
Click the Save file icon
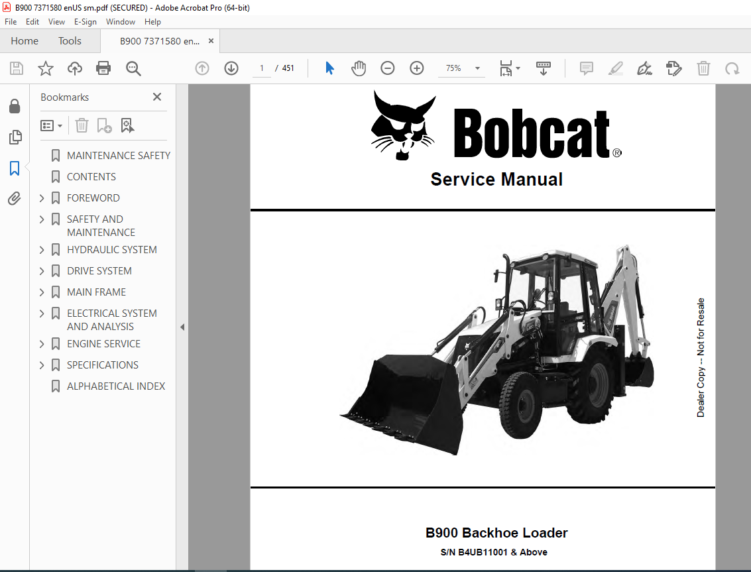[x=17, y=68]
